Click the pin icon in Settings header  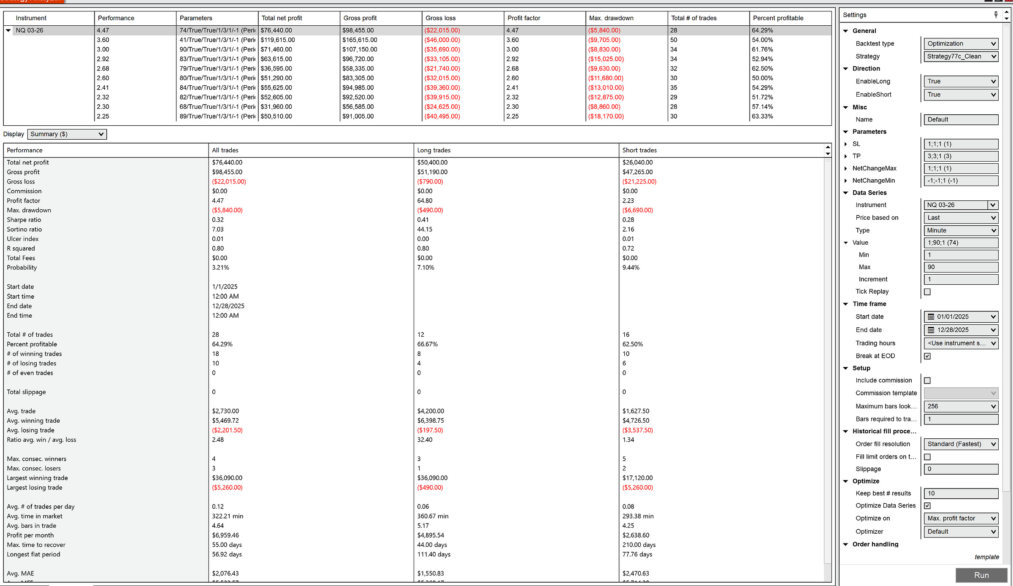pos(996,15)
